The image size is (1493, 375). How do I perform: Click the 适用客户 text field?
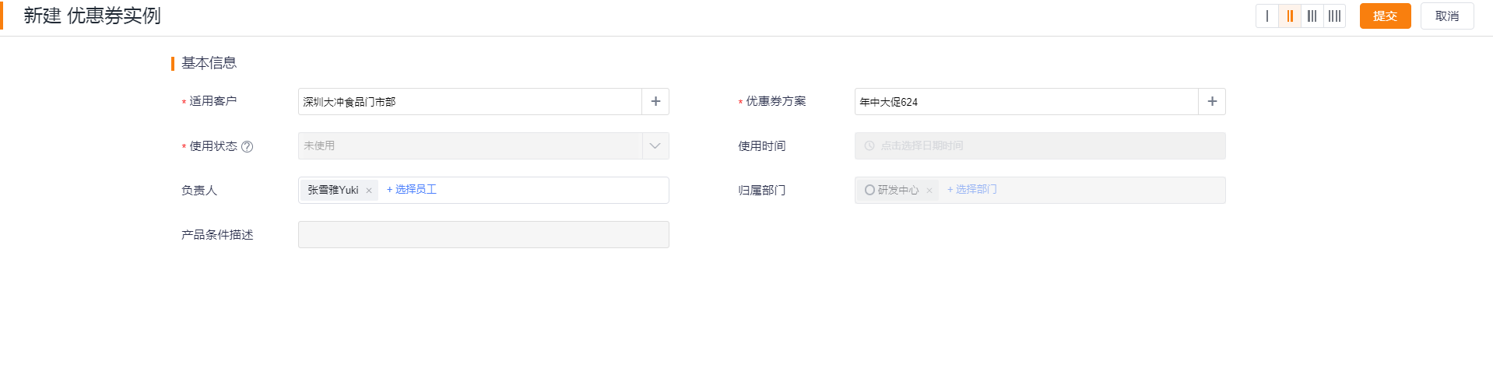point(470,102)
